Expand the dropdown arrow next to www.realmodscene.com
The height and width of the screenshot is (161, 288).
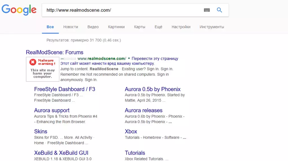point(129,59)
